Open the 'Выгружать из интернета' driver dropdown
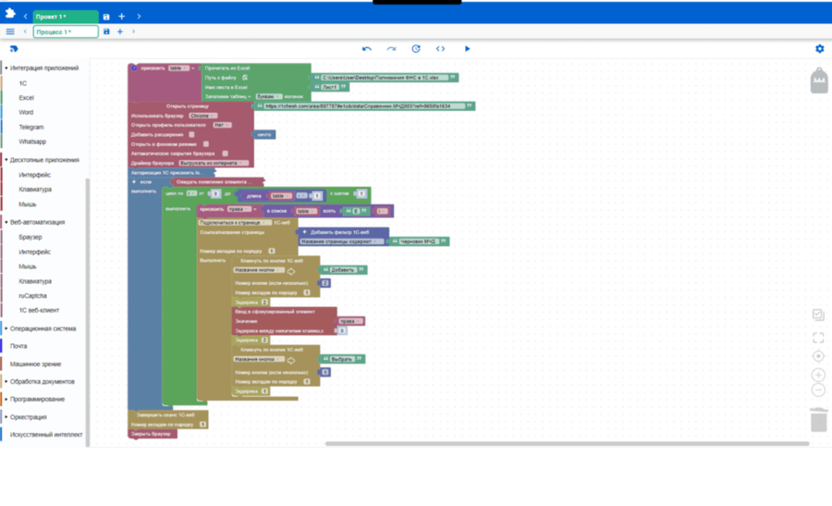832x506 pixels. pos(213,163)
